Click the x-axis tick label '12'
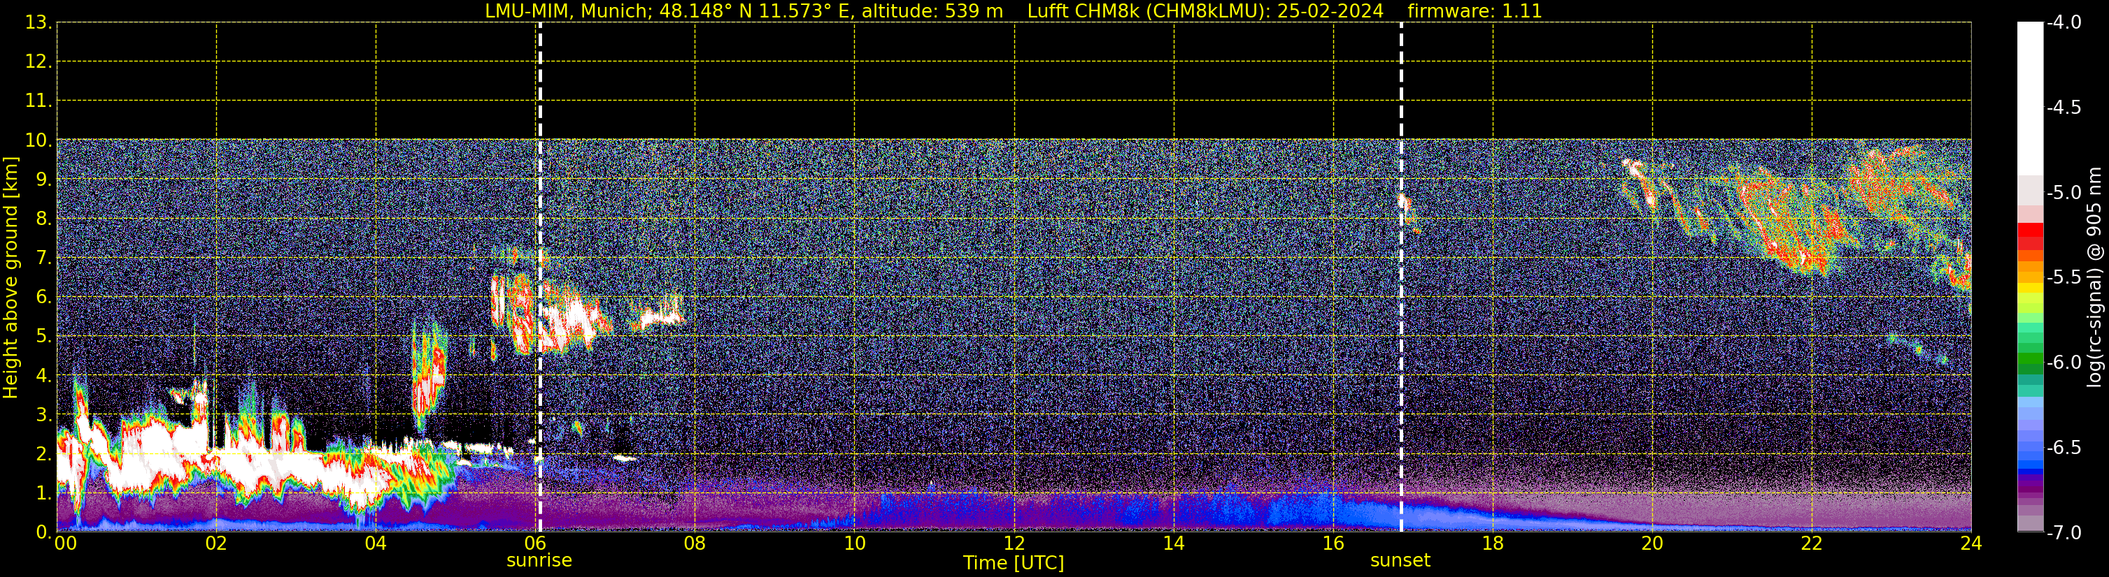 coord(1014,543)
